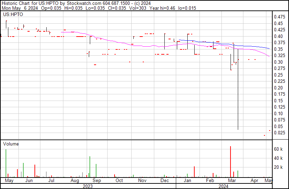This screenshot has width=289, height=189.
Task: Click the Dec month label on time axis
Action: coord(165,181)
